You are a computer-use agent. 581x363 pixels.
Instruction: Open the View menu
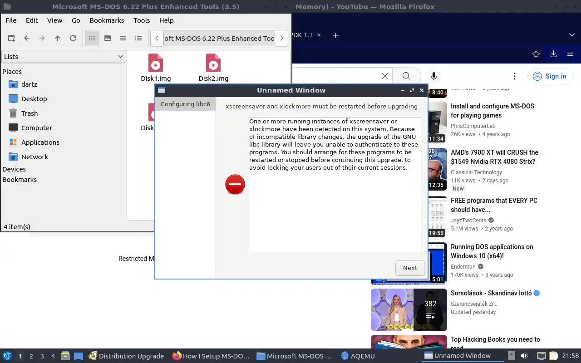coord(55,20)
